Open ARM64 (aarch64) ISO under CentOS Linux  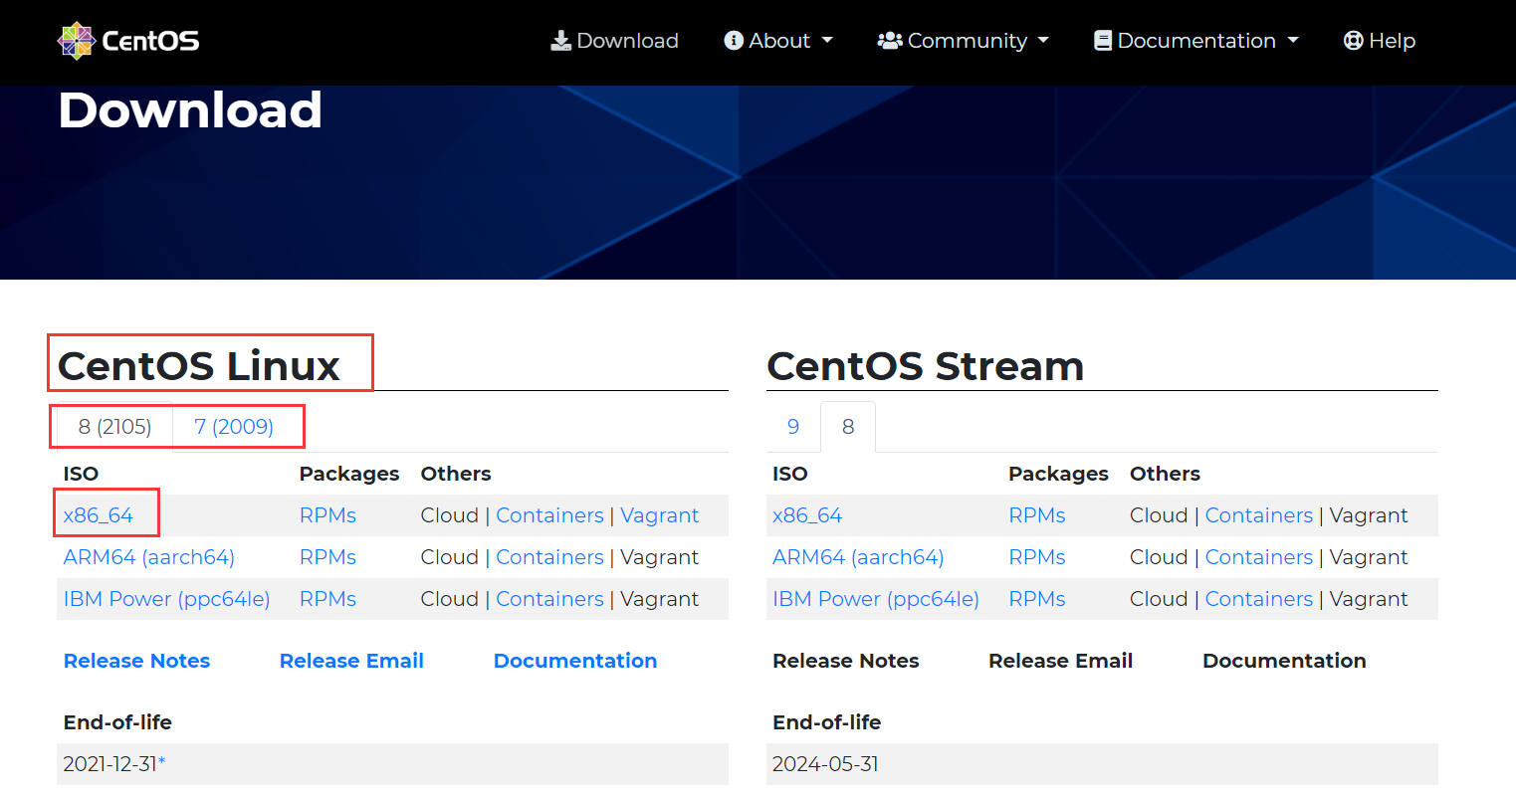[x=149, y=557]
